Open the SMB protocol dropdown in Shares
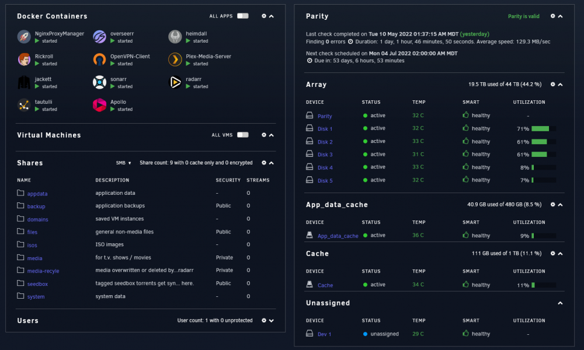Screen dimensions: 584x350 click(124, 163)
